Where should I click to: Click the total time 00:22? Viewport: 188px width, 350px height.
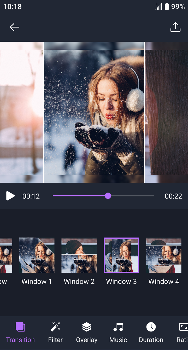173,196
